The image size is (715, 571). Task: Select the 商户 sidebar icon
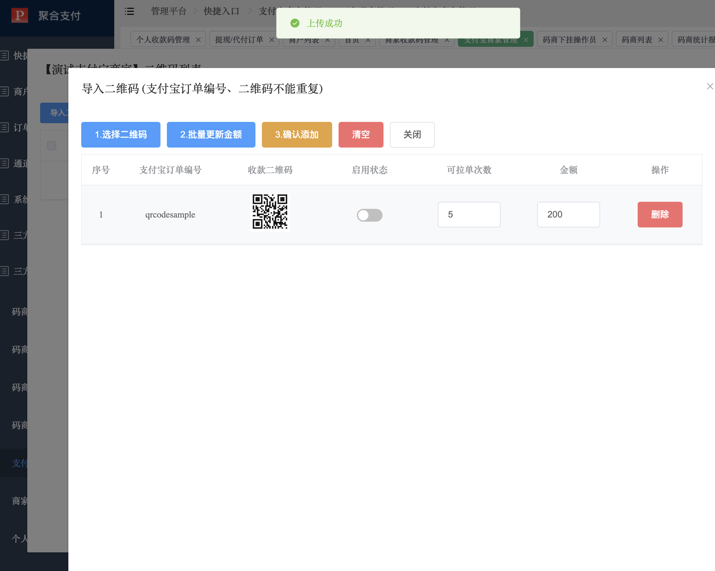4,92
